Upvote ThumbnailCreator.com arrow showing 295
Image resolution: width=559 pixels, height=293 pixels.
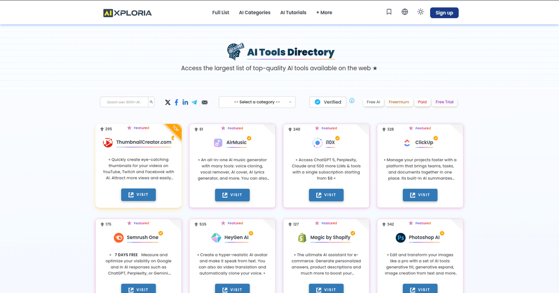(x=102, y=129)
